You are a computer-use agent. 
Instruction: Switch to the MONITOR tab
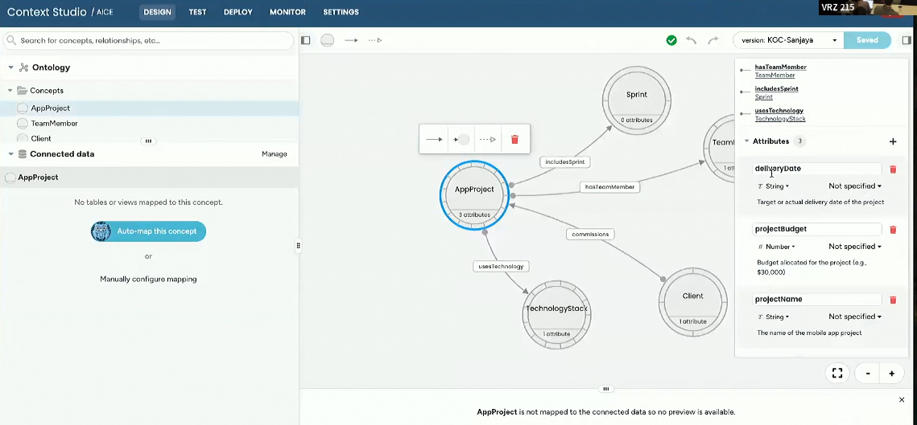287,12
